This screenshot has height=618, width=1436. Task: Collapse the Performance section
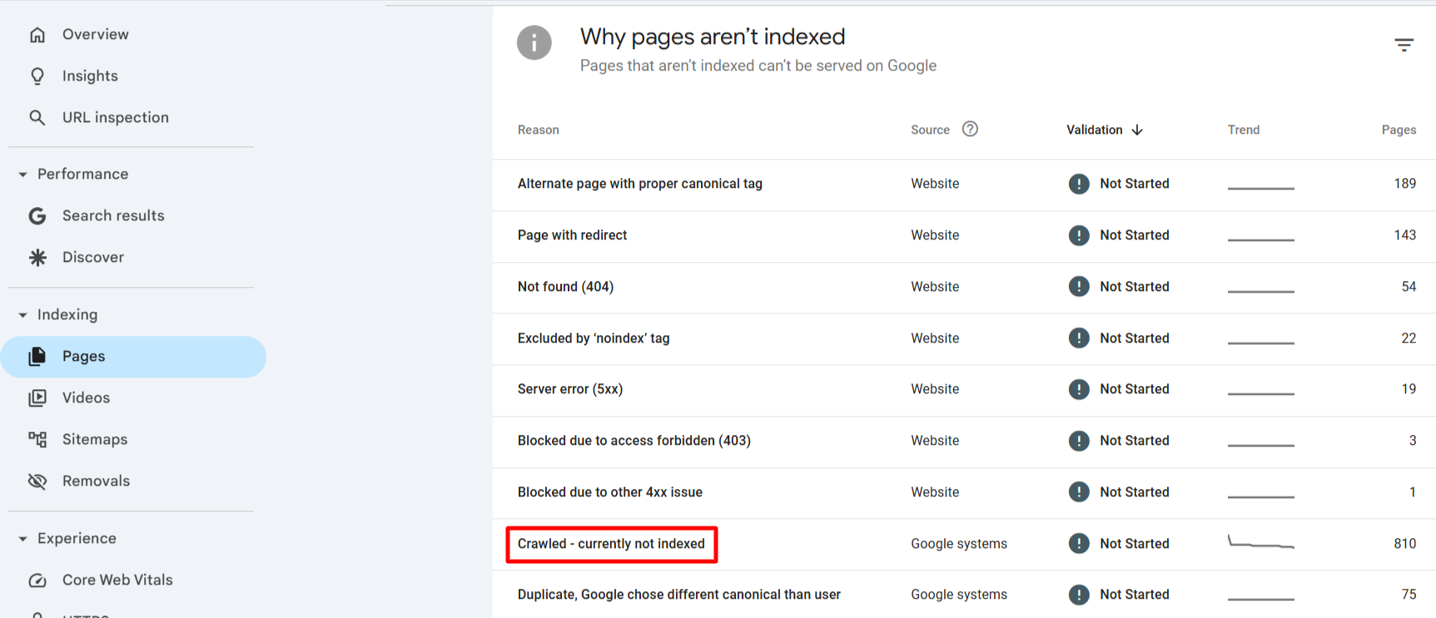23,175
